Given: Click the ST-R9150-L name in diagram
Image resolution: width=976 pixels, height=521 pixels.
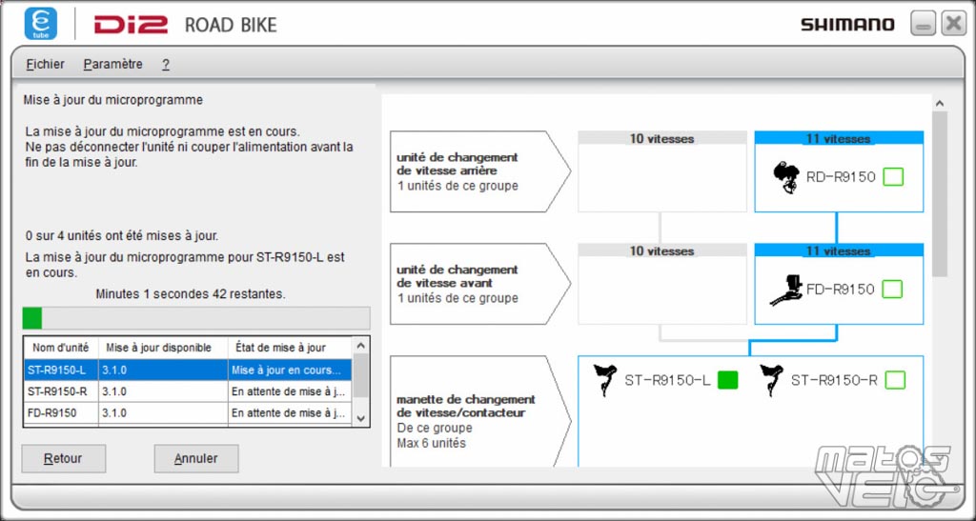Looking at the screenshot, I should pyautogui.click(x=667, y=380).
